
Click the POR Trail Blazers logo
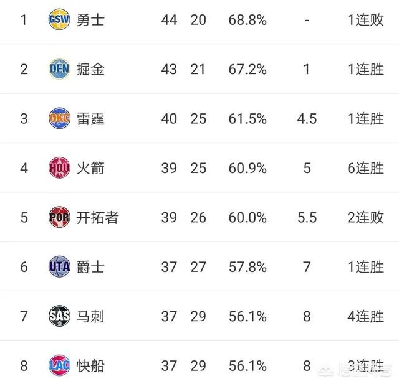coord(59,217)
